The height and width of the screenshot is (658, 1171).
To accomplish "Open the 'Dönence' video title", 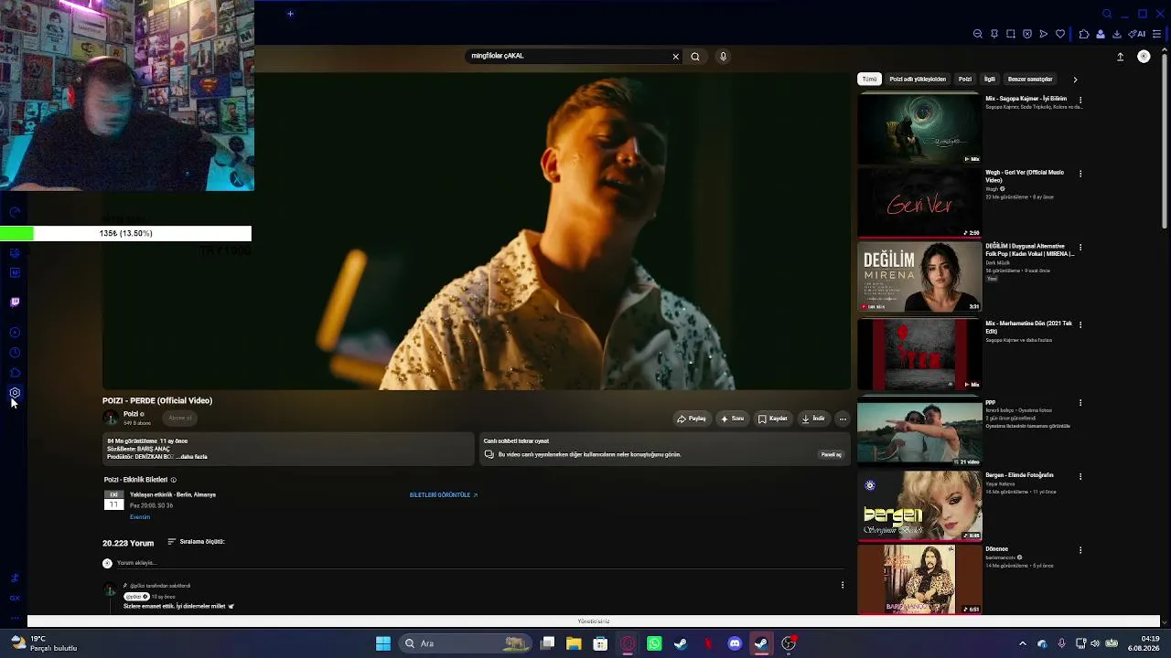I will click(x=996, y=549).
